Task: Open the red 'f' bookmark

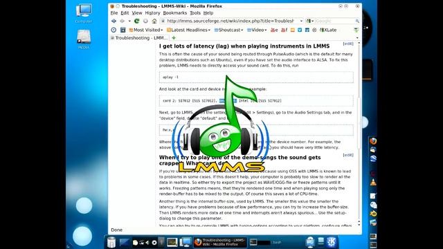Action: point(284,30)
